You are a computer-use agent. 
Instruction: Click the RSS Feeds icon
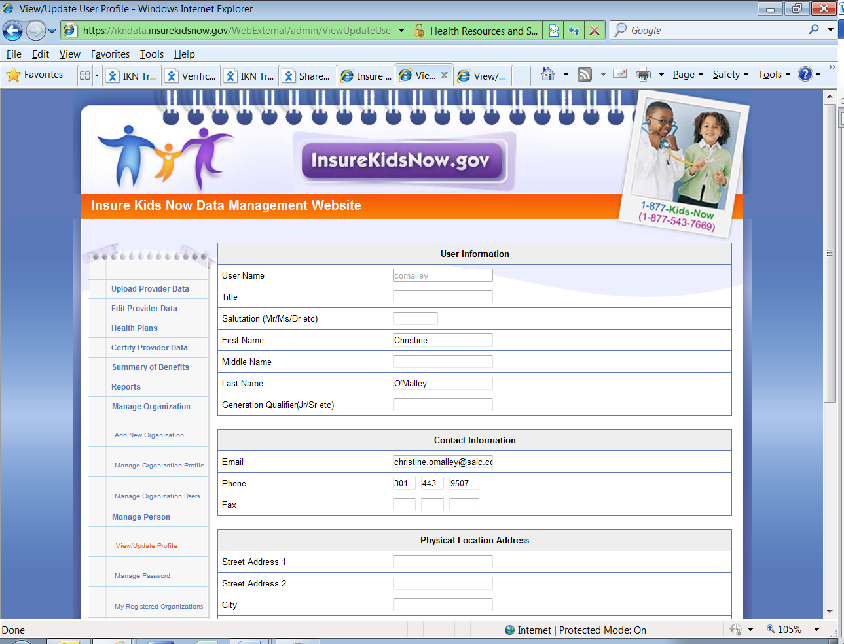(585, 75)
